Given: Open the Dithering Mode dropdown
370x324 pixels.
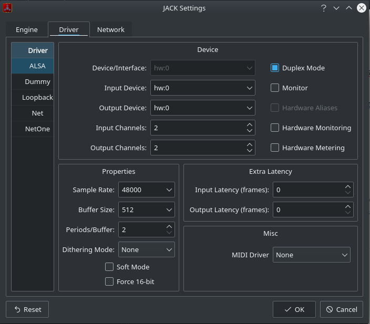Looking at the screenshot, I should point(147,249).
